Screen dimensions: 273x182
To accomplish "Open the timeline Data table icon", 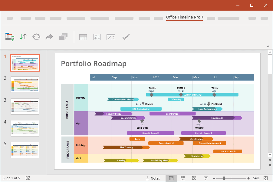I will click(83, 37).
